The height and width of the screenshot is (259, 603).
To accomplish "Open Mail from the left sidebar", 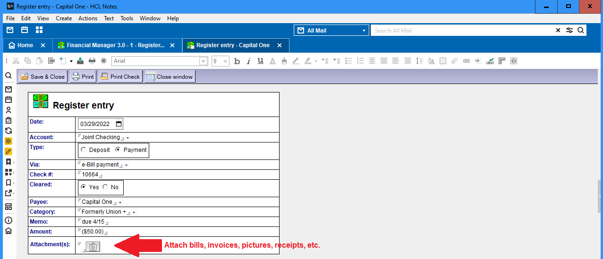I will pyautogui.click(x=8, y=89).
